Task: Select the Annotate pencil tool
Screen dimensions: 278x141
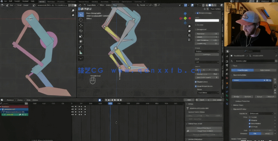Action: [x=81, y=47]
